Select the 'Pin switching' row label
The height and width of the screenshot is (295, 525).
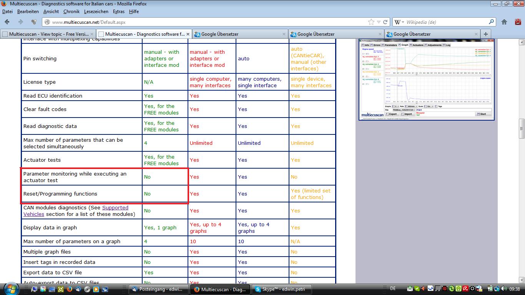click(40, 58)
